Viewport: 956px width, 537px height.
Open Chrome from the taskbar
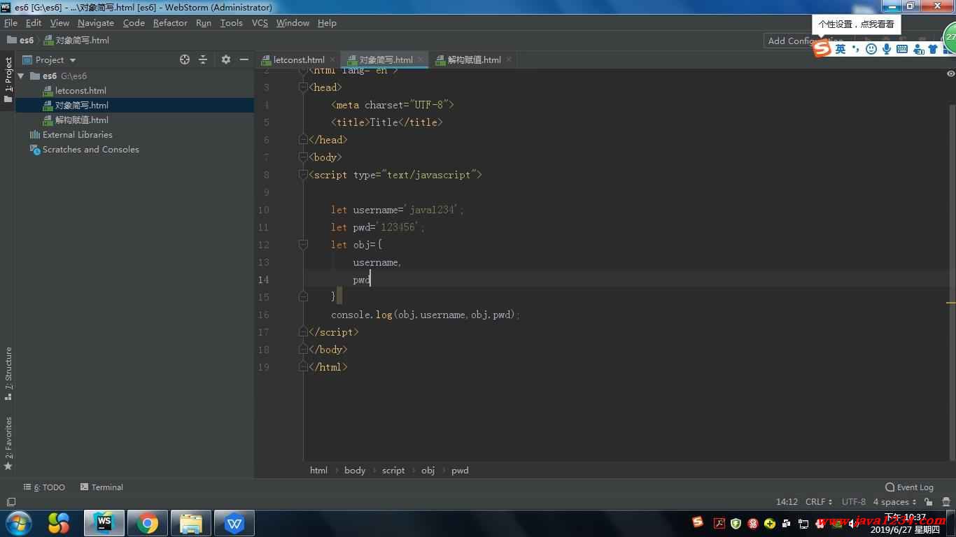coord(148,523)
